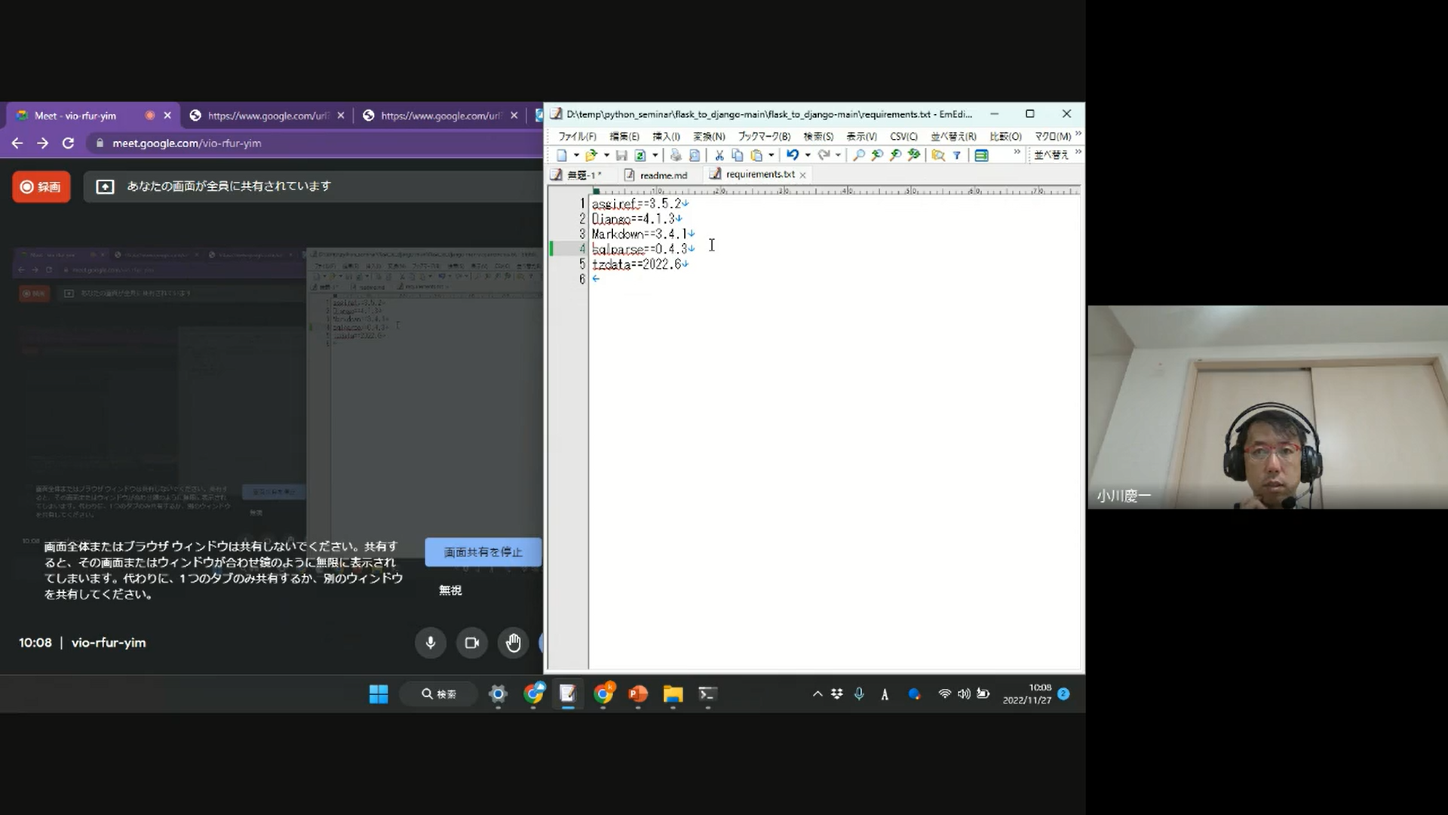
Task: Click the Cut scissors icon in EmEditor
Action: click(x=719, y=155)
